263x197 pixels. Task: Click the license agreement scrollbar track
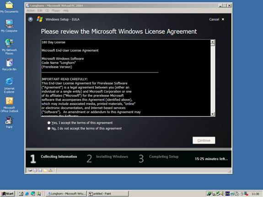[x=213, y=78]
